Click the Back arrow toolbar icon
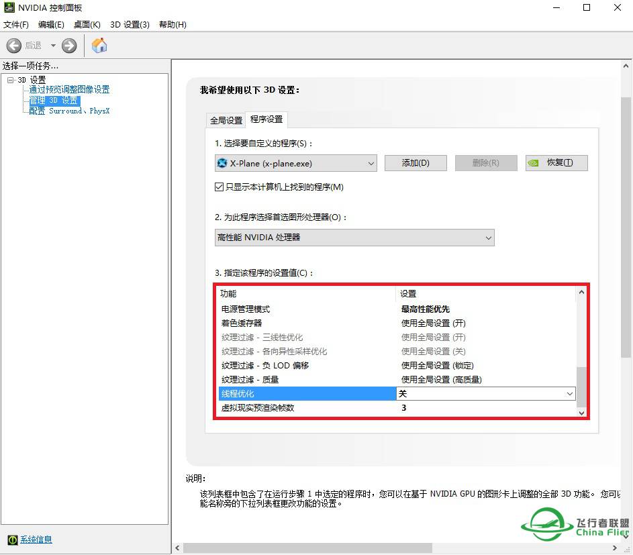 (13, 46)
